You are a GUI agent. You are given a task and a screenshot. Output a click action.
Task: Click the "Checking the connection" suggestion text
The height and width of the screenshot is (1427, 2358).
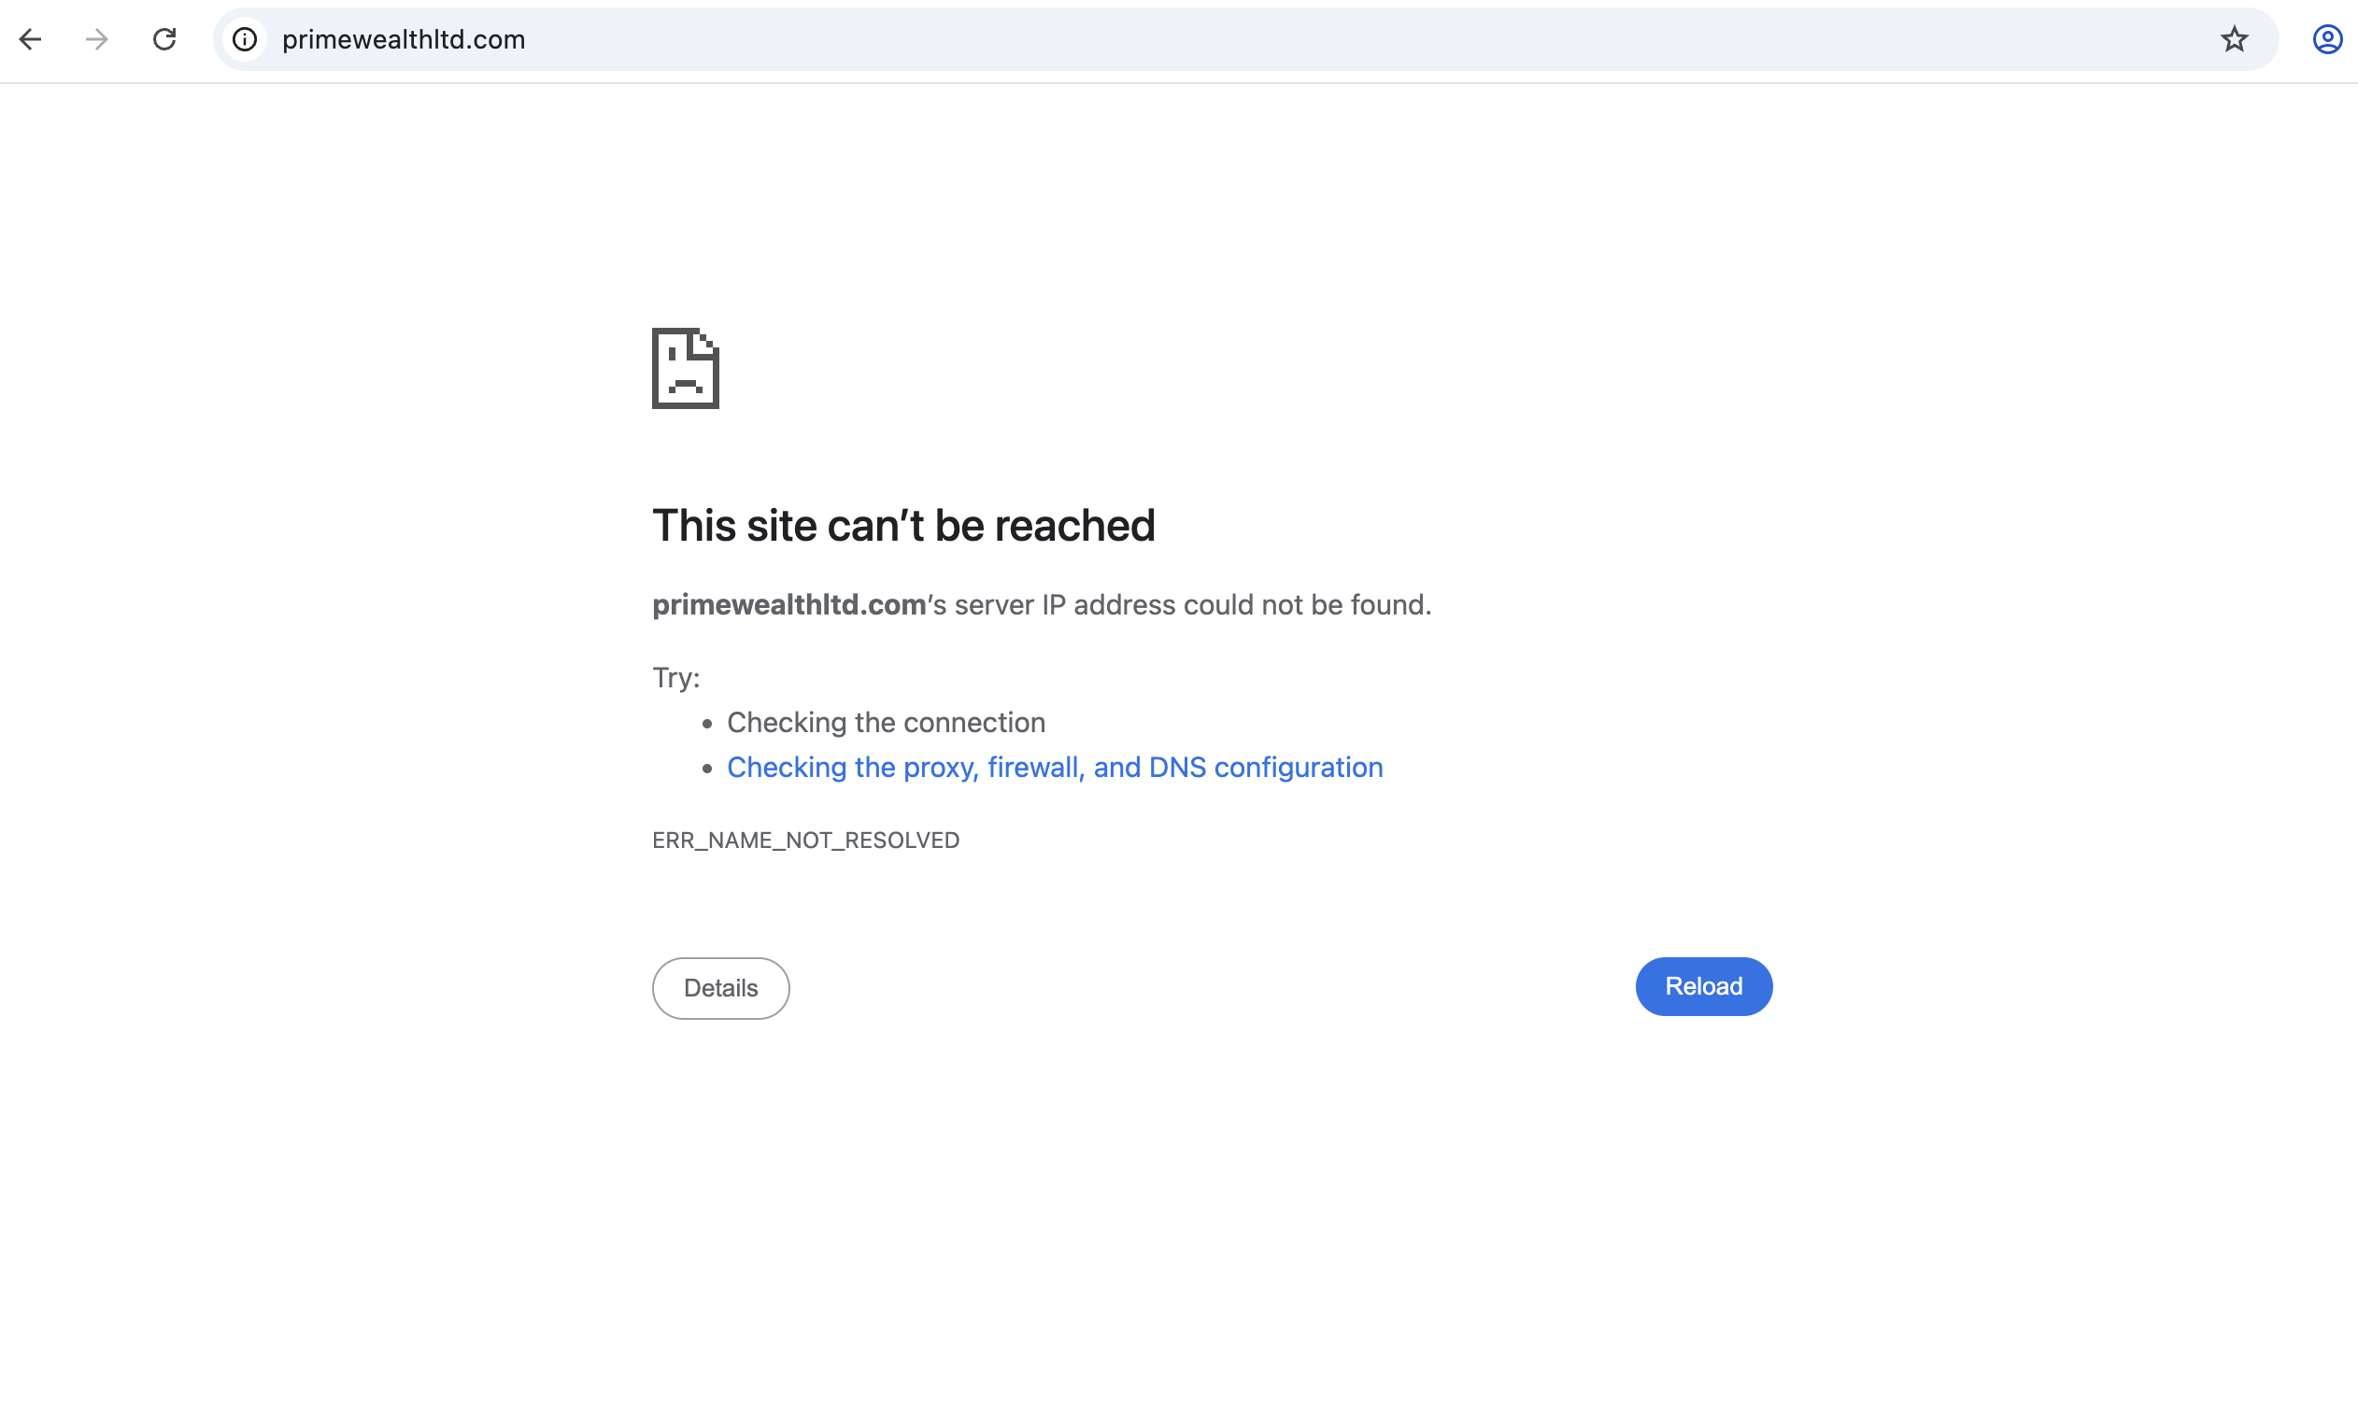886,722
